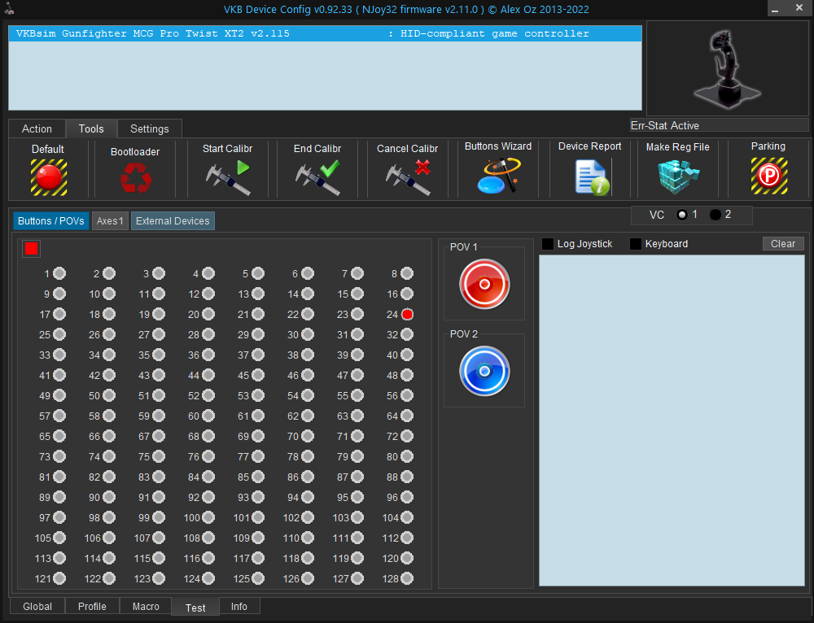Viewport: 814px width, 623px height.
Task: Click the Default red button icon
Action: [x=49, y=177]
